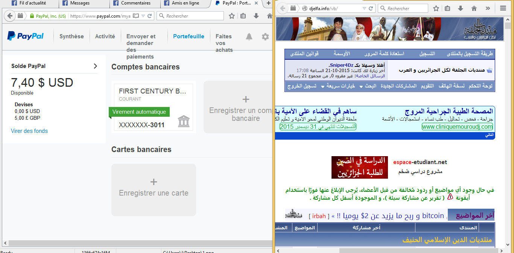Open tab groups icon in PayPal window toolbar
The width and height of the screenshot is (514, 253).
click(x=20, y=16)
